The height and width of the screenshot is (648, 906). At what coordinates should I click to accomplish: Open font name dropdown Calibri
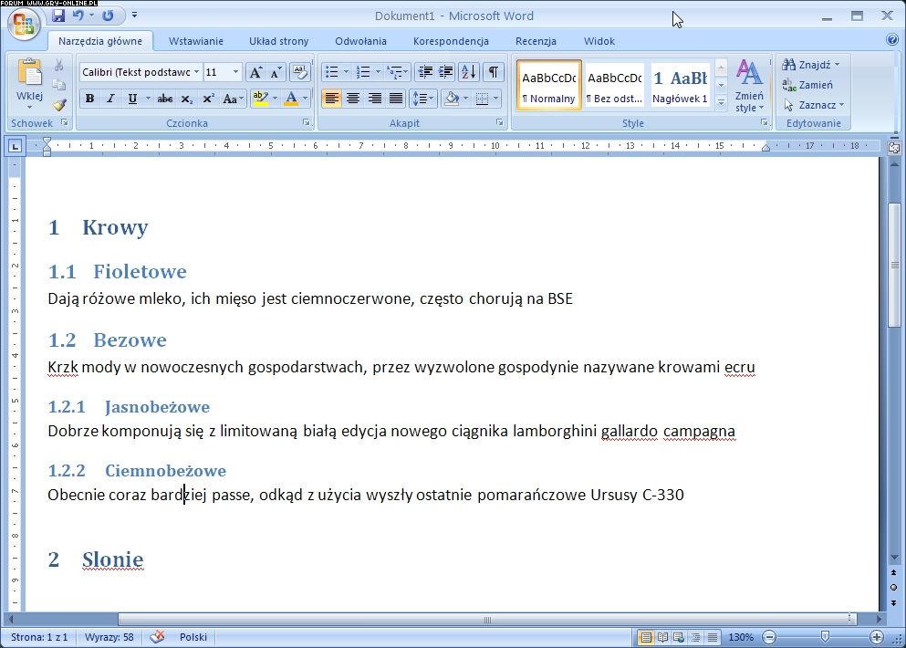click(196, 72)
